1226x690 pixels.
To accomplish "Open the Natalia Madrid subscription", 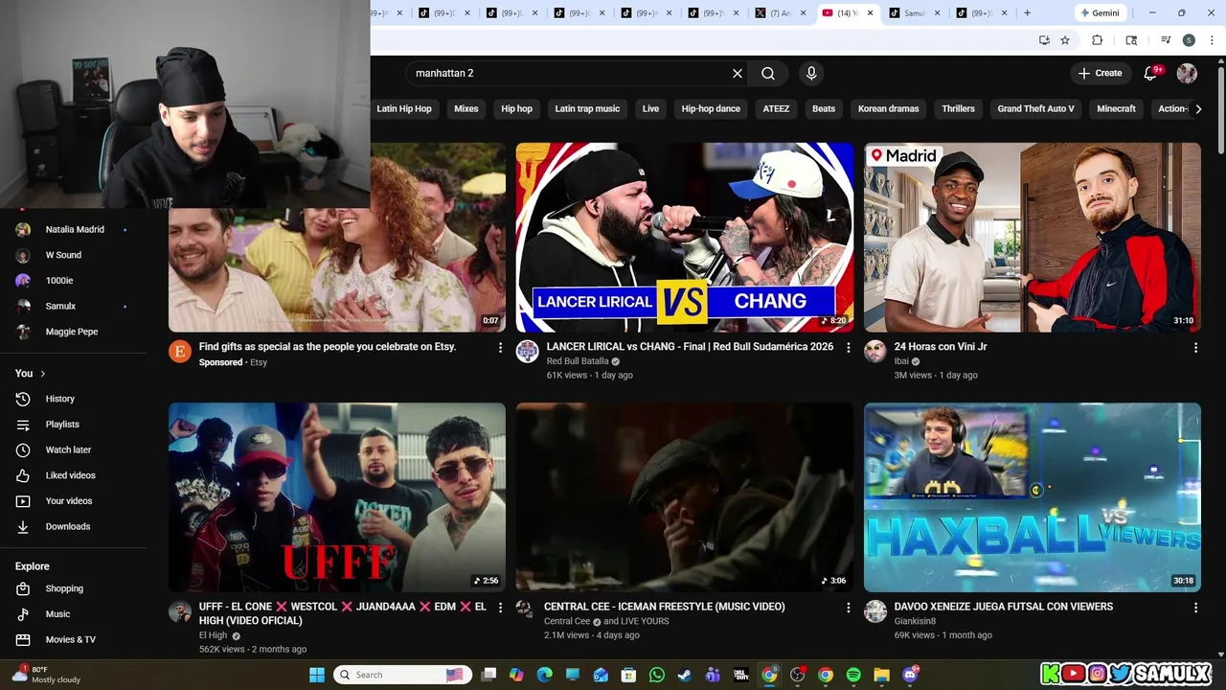I will (x=74, y=230).
